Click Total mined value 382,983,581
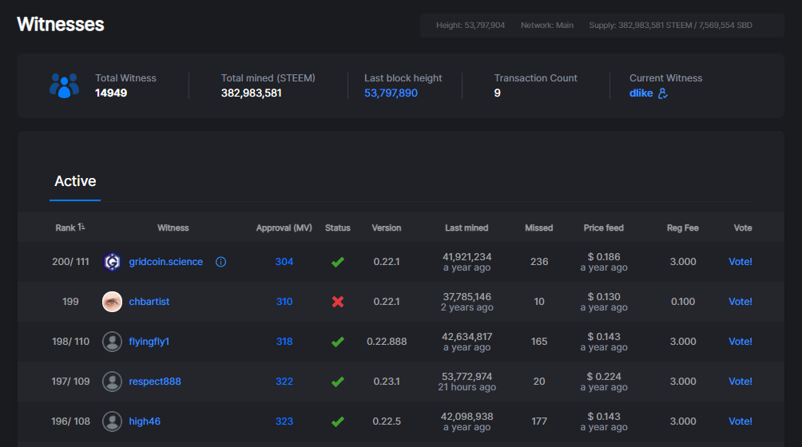This screenshot has height=447, width=802. point(251,93)
